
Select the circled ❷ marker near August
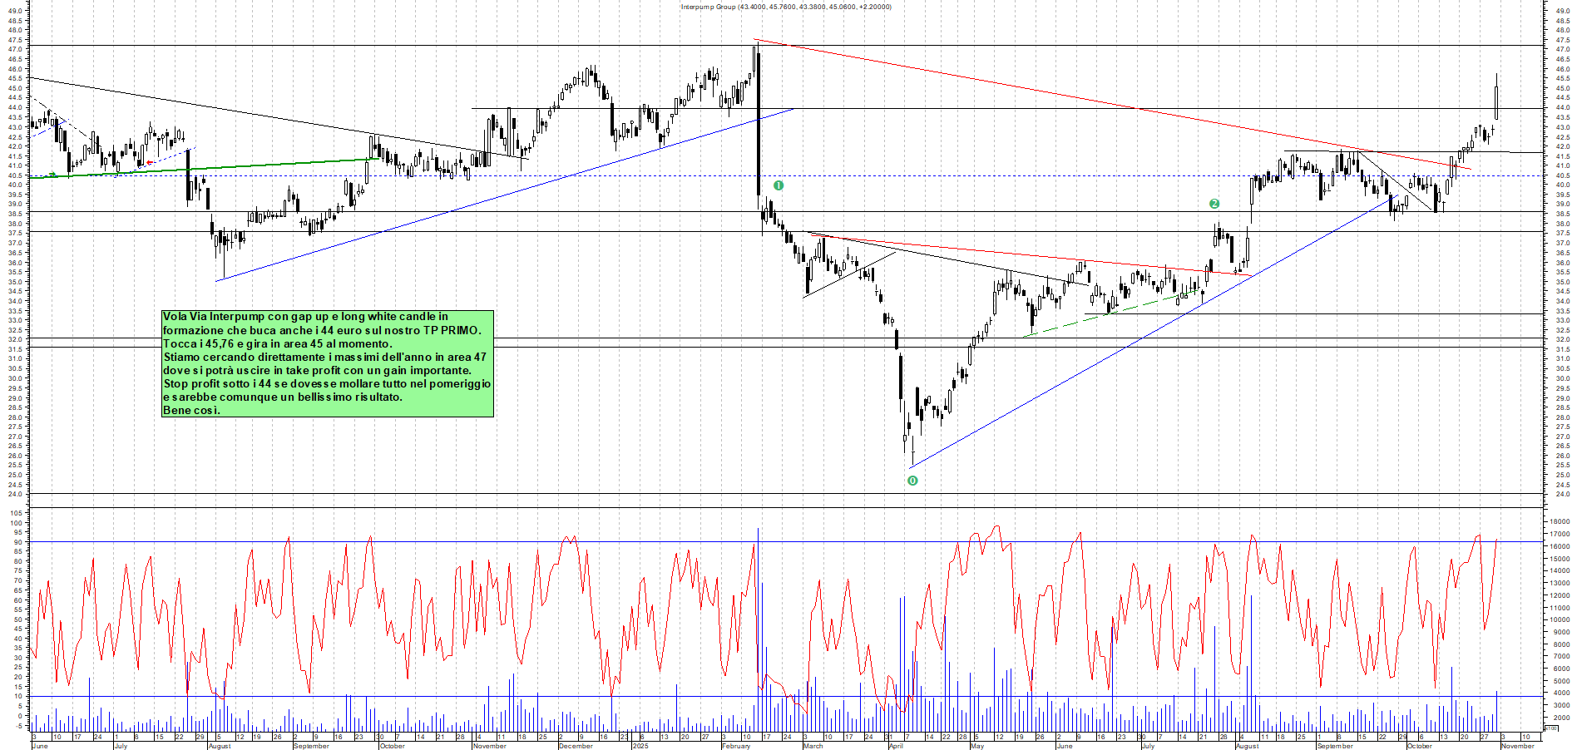click(x=1214, y=203)
